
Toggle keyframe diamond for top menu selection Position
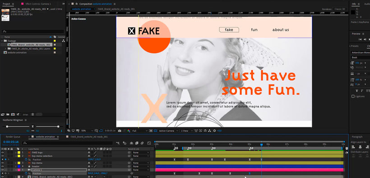point(6,159)
